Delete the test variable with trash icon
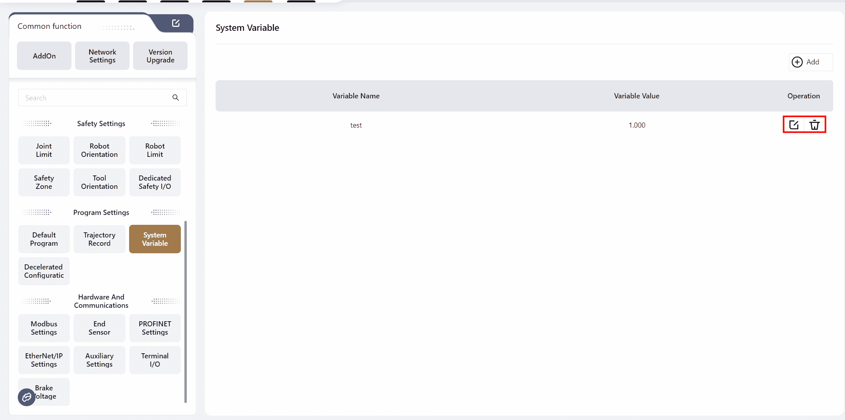Image resolution: width=845 pixels, height=420 pixels. [x=815, y=125]
